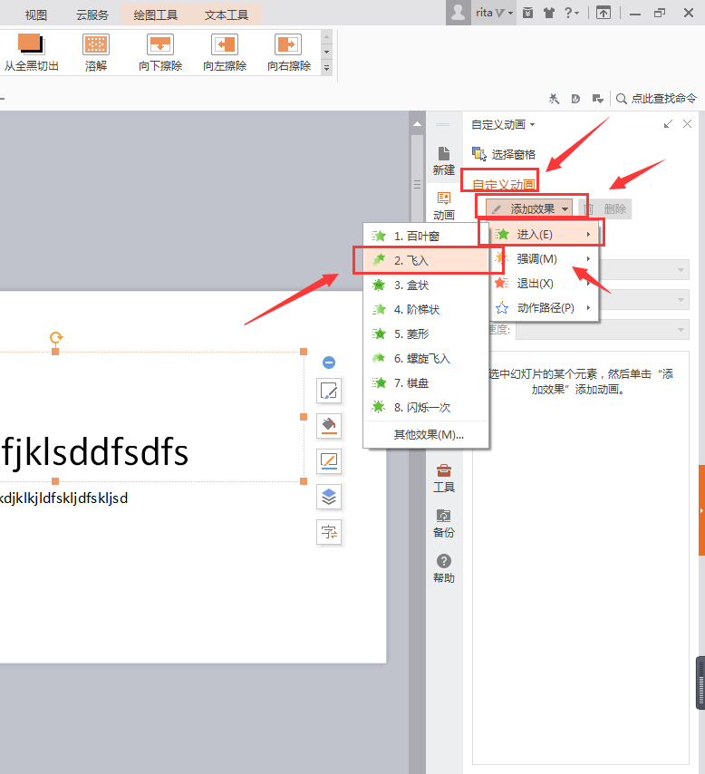Apply the 向下擦除 wipe transition
Image resolution: width=705 pixels, height=774 pixels.
tap(160, 53)
